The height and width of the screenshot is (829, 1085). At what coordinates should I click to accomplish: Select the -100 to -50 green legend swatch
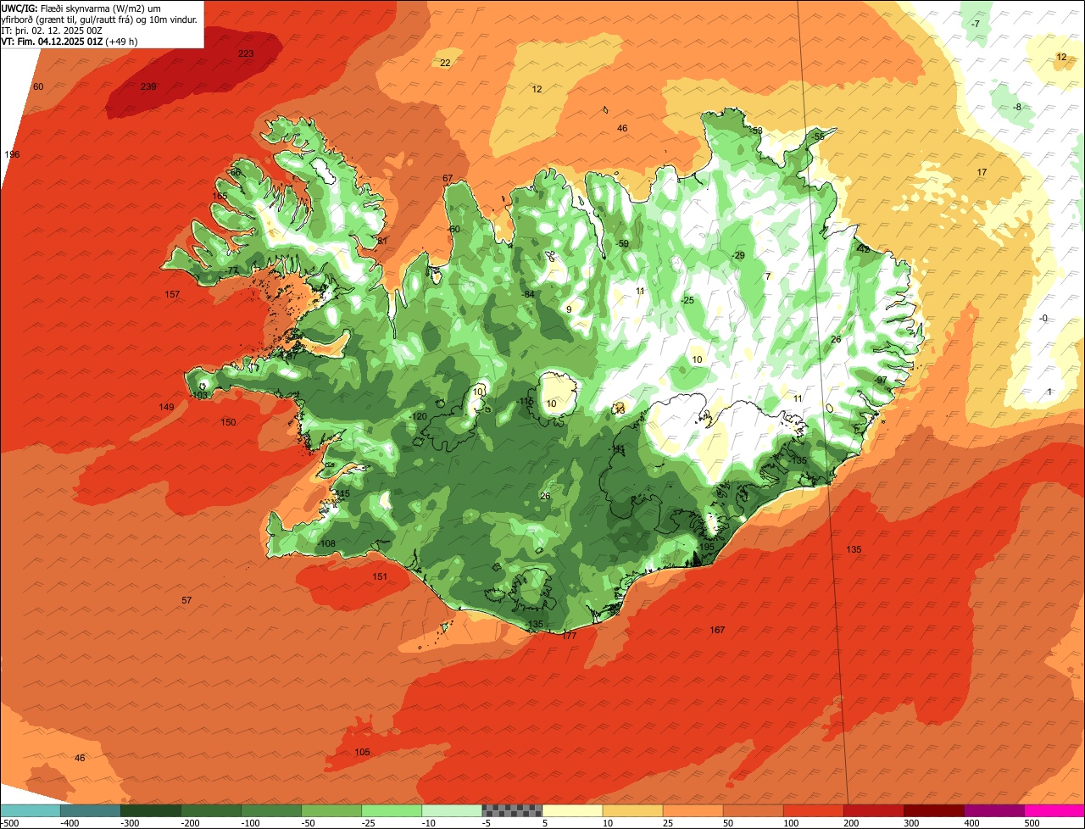pyautogui.click(x=271, y=811)
